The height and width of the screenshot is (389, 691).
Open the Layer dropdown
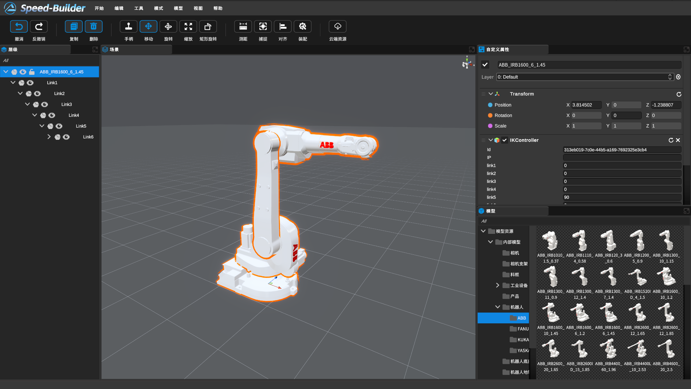point(585,77)
